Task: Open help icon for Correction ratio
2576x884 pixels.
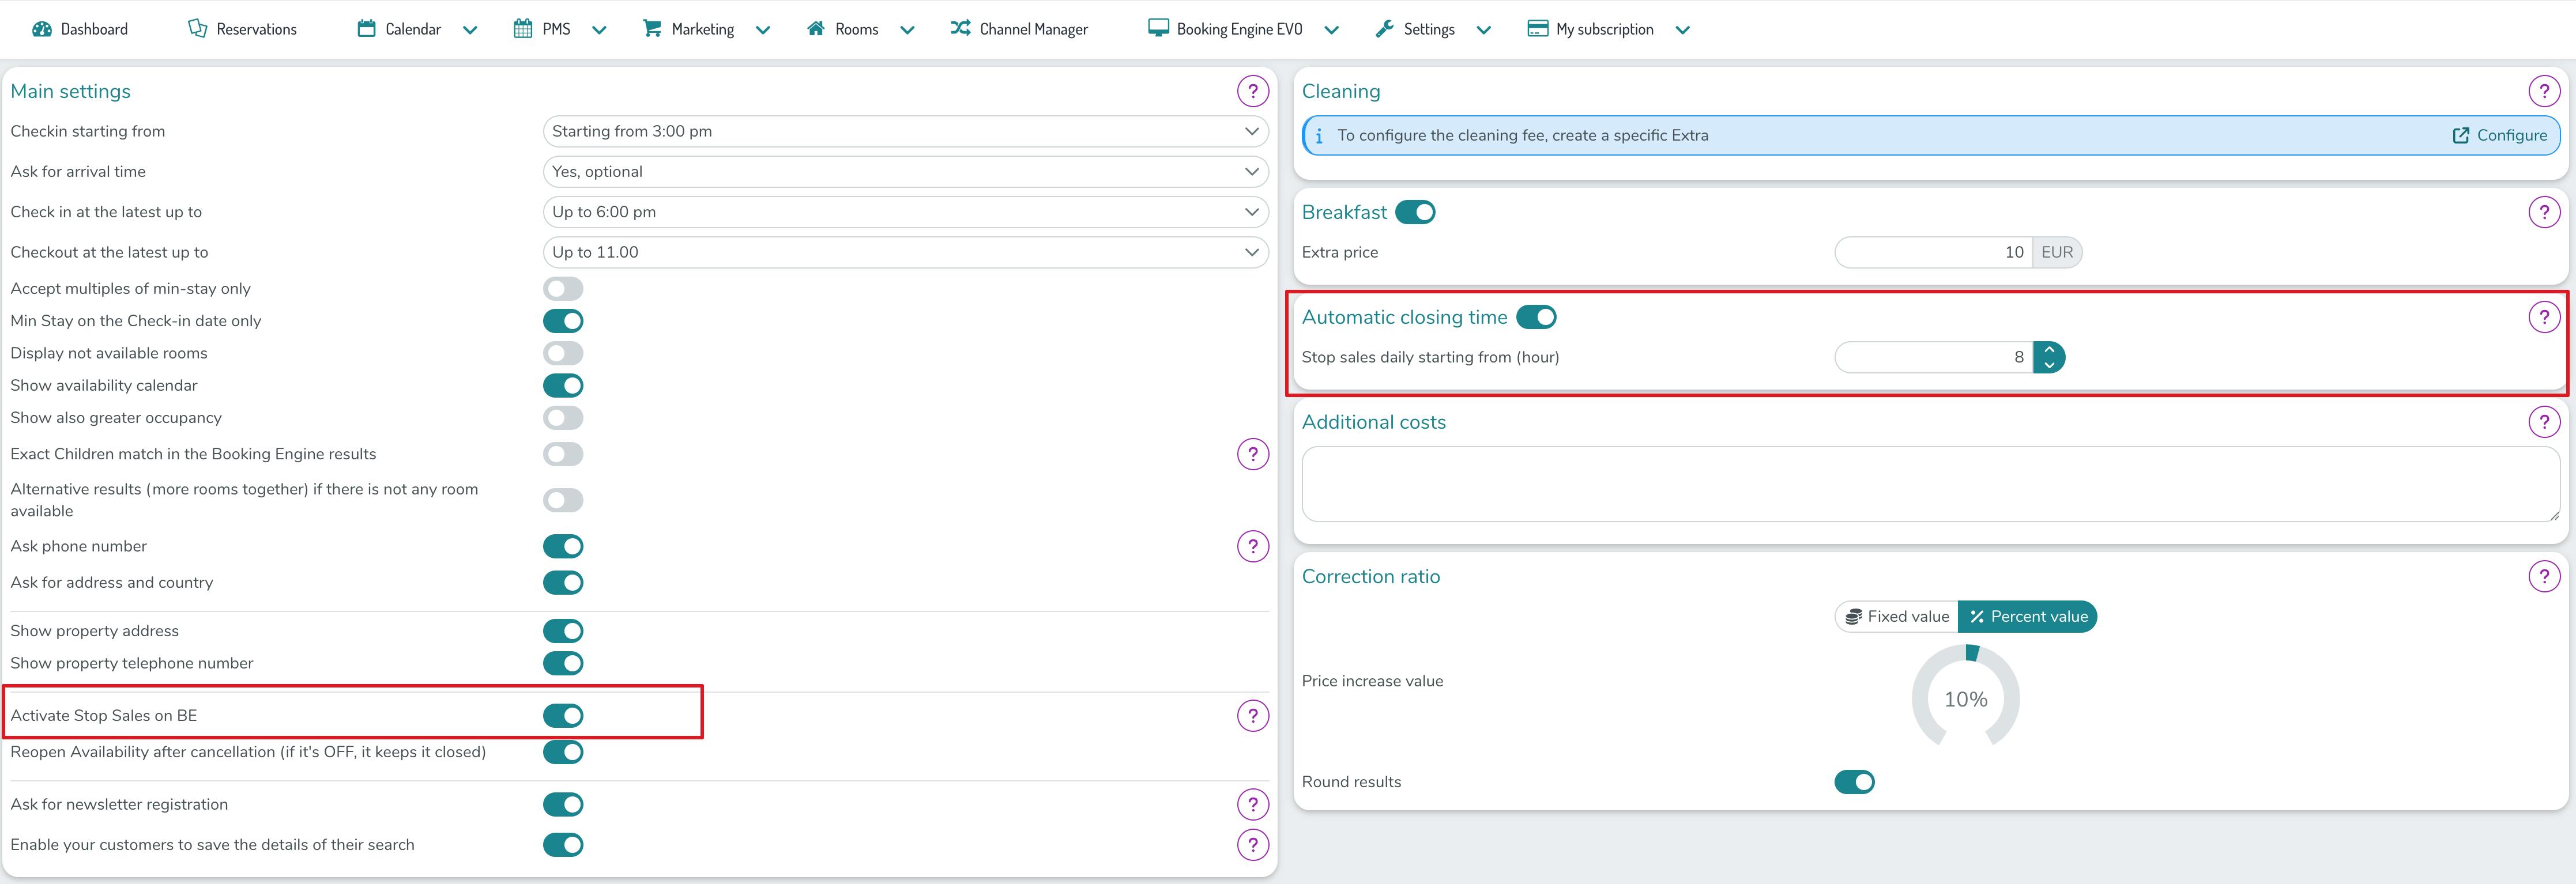Action: (2543, 576)
